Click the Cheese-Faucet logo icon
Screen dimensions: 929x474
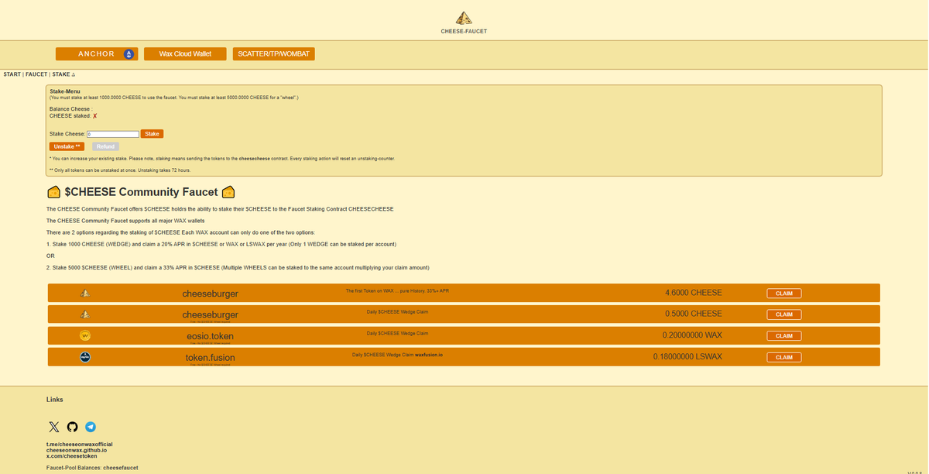pyautogui.click(x=464, y=18)
